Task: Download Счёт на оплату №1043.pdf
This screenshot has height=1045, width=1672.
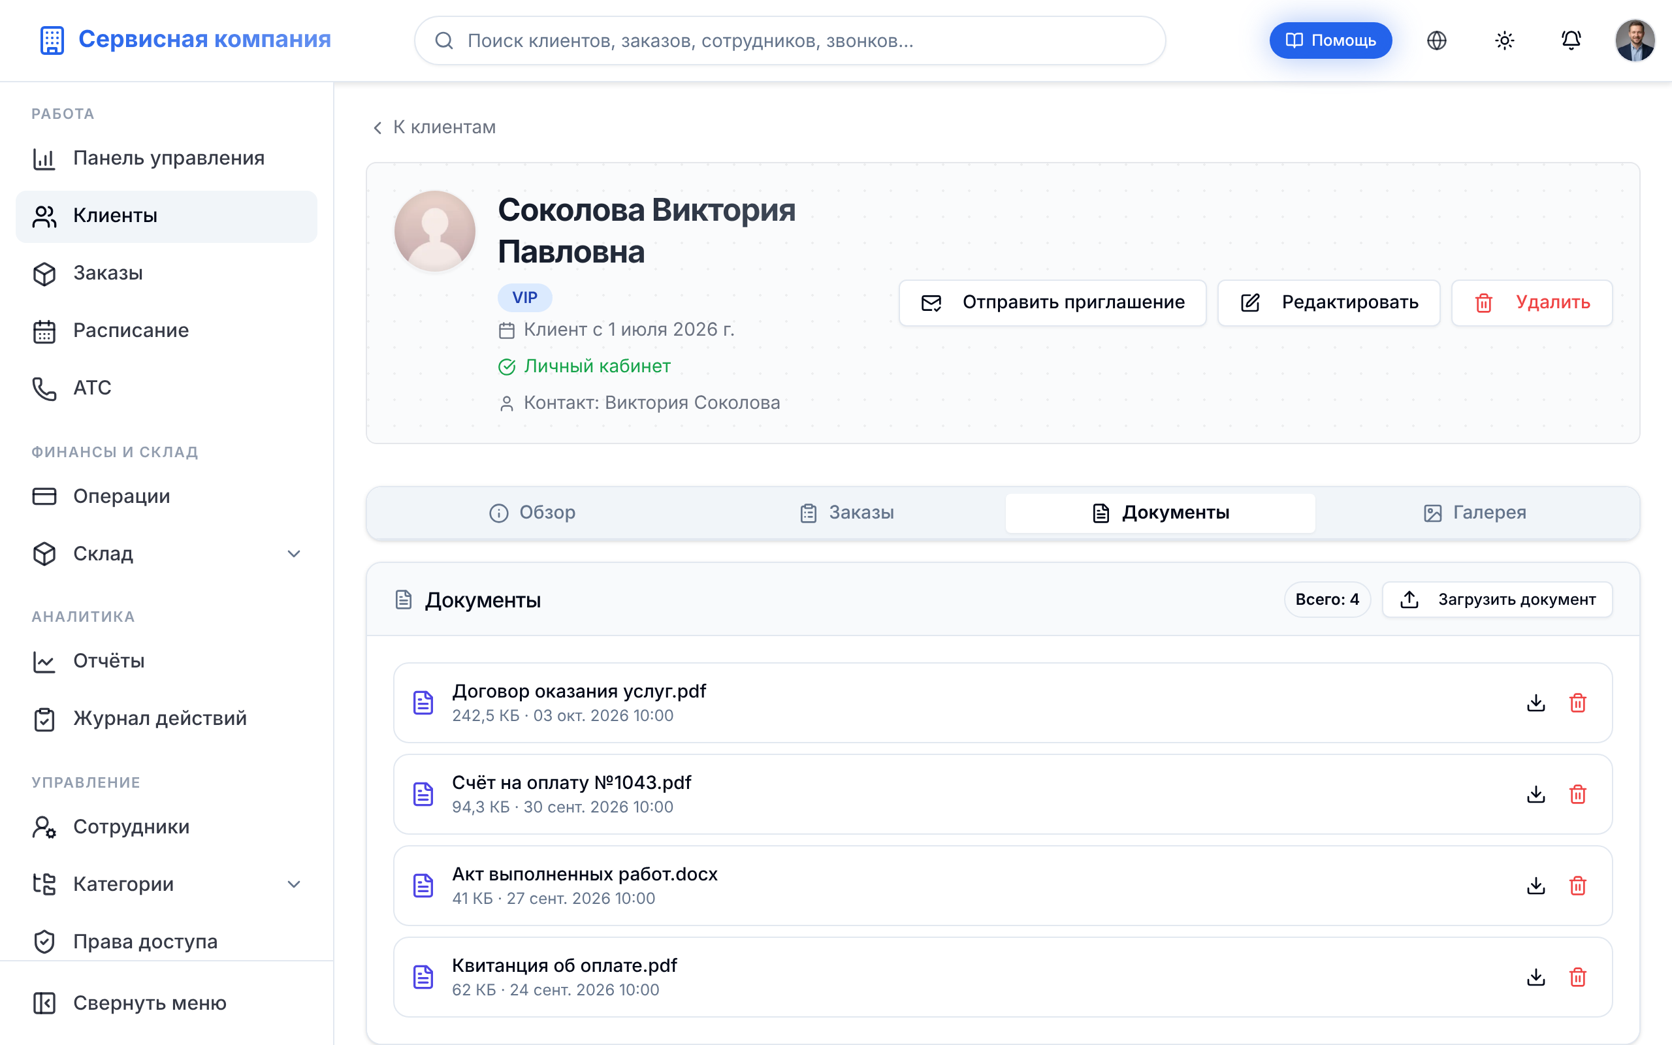Action: [x=1535, y=794]
